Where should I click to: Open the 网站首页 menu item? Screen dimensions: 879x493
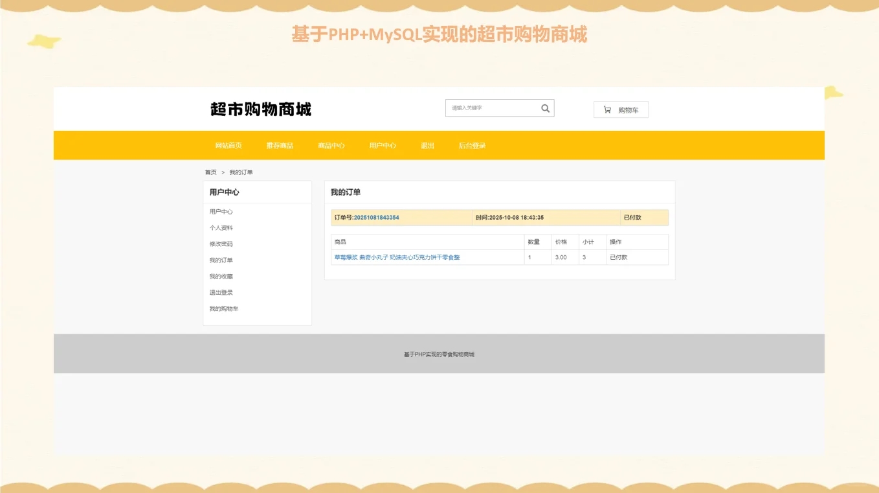click(x=228, y=145)
